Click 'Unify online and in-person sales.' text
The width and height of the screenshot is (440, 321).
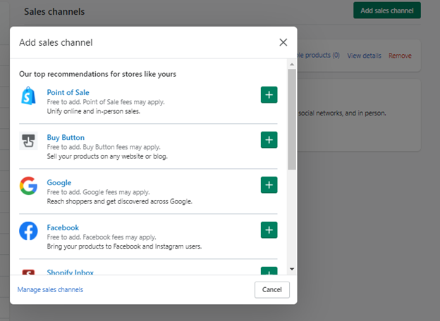pos(94,111)
